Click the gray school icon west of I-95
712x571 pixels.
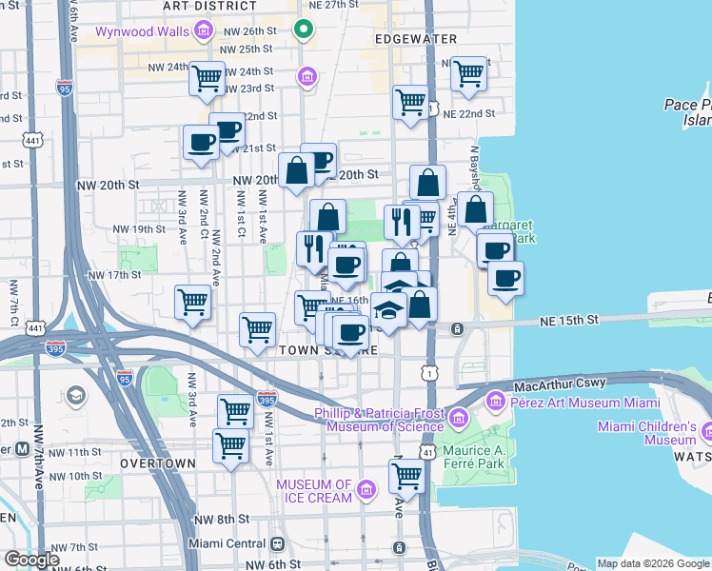pyautogui.click(x=76, y=396)
